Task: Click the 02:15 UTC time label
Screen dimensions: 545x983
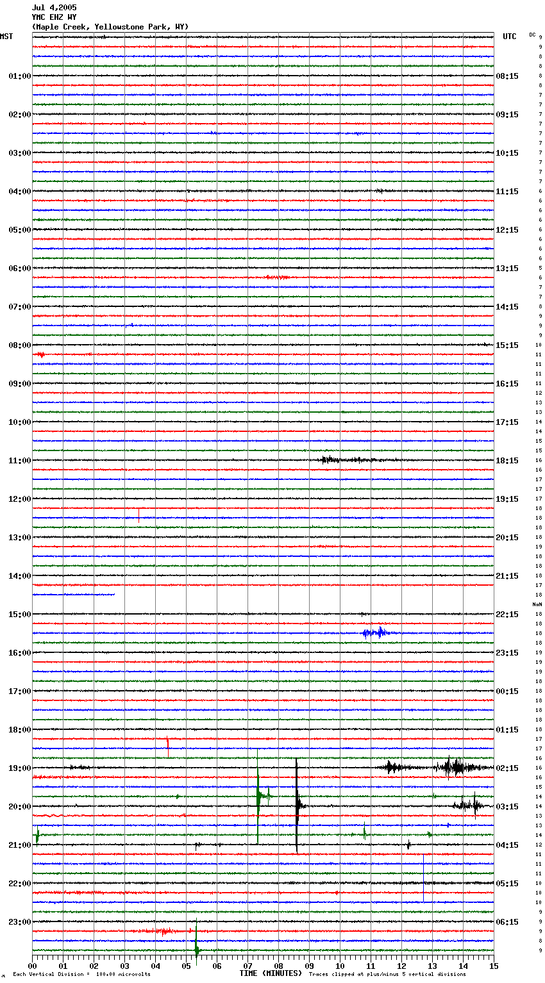Action: pos(507,768)
